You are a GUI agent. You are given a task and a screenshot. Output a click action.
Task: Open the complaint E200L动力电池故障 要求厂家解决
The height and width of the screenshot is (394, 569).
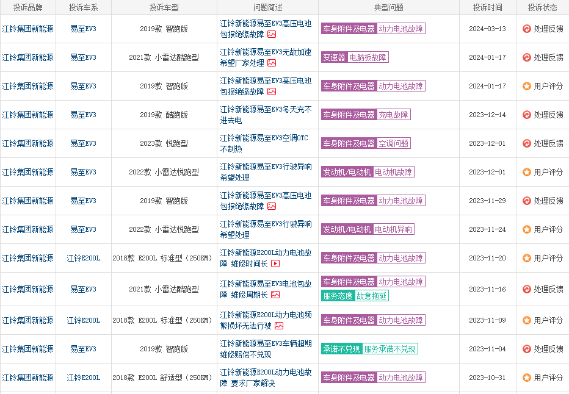266,378
